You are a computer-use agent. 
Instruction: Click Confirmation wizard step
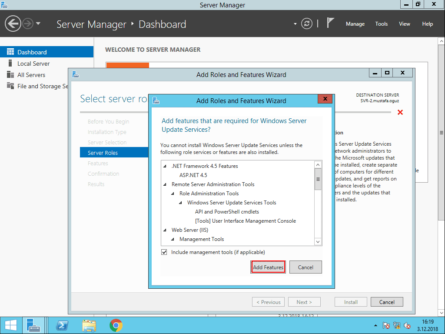[x=103, y=174]
